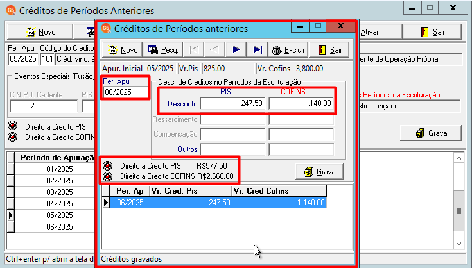The width and height of the screenshot is (472, 268).
Task: Click background red indicator for Credito COFIN
Action: pyautogui.click(x=12, y=137)
